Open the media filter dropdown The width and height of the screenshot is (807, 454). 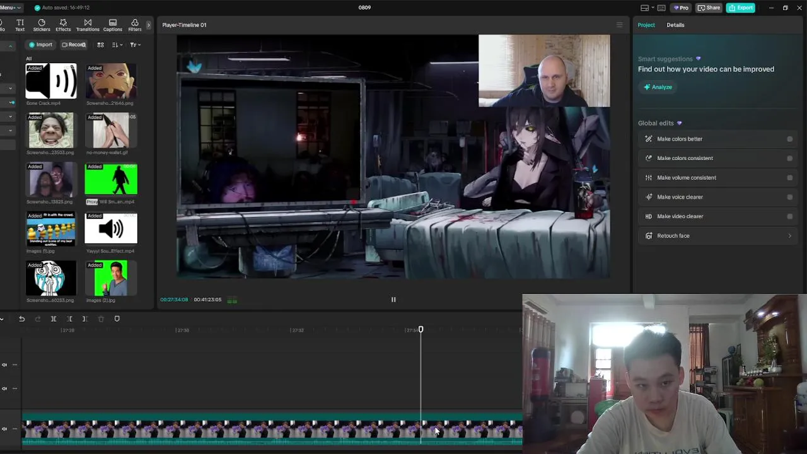pyautogui.click(x=135, y=45)
